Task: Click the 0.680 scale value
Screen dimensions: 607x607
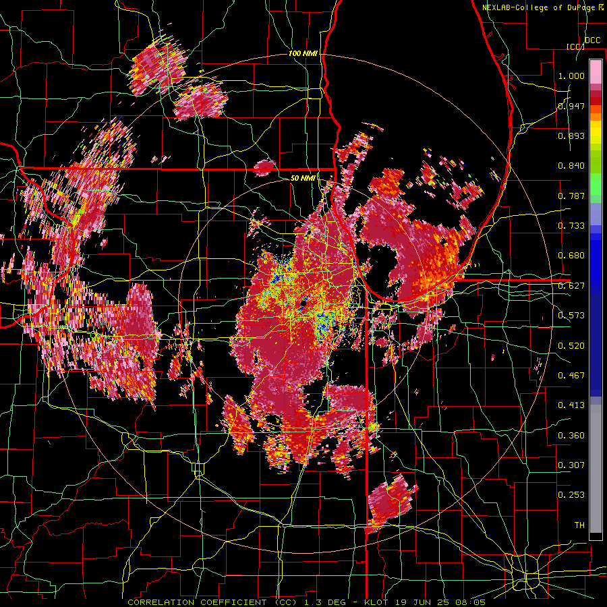Action: click(x=571, y=256)
